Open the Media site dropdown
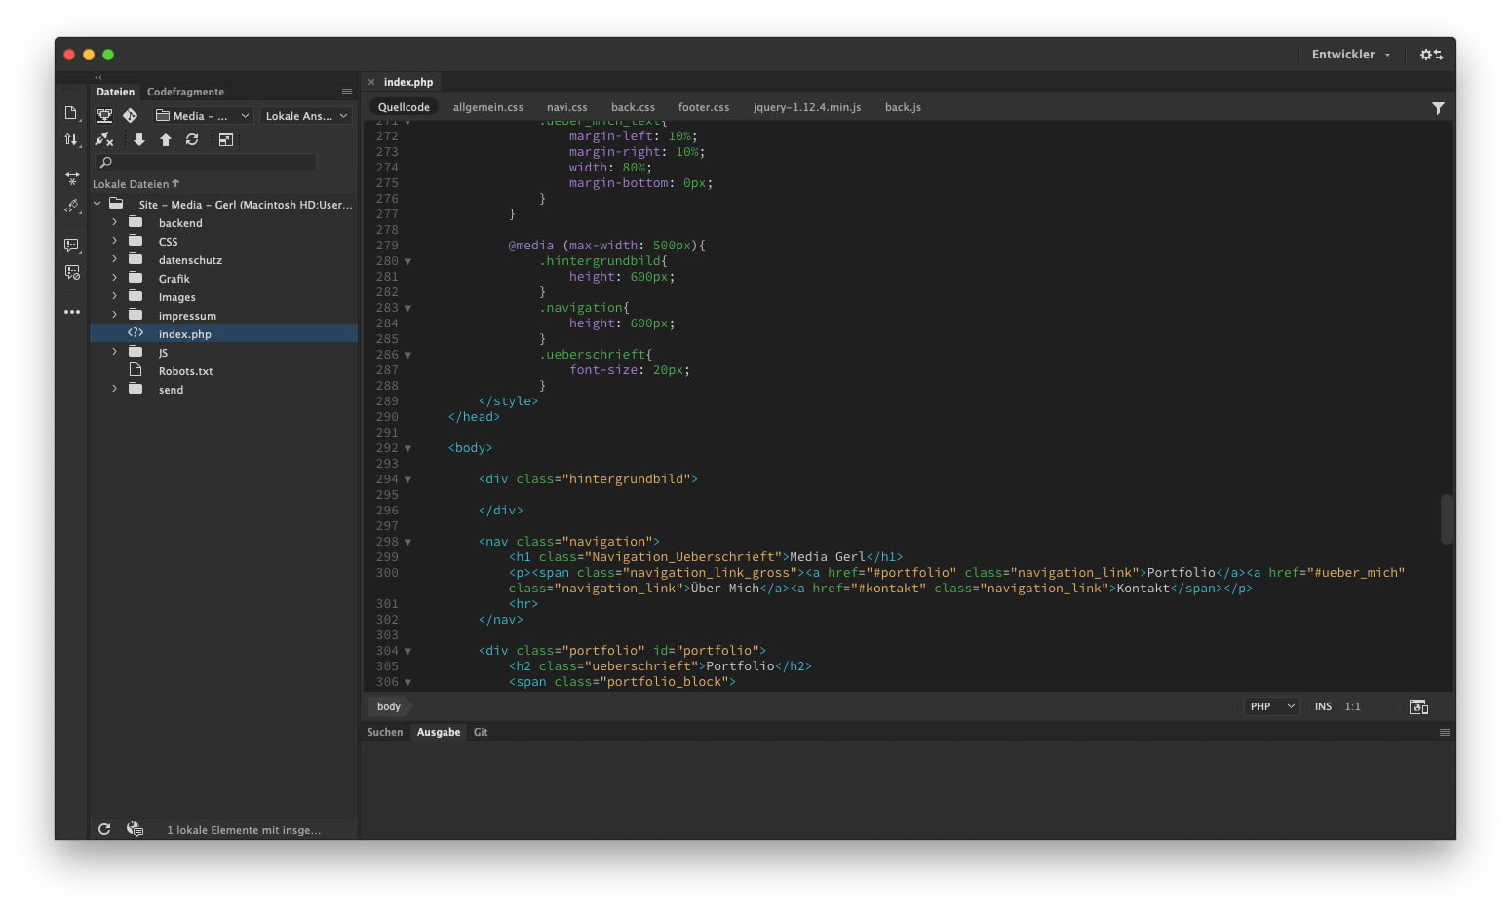This screenshot has height=912, width=1511. (204, 116)
